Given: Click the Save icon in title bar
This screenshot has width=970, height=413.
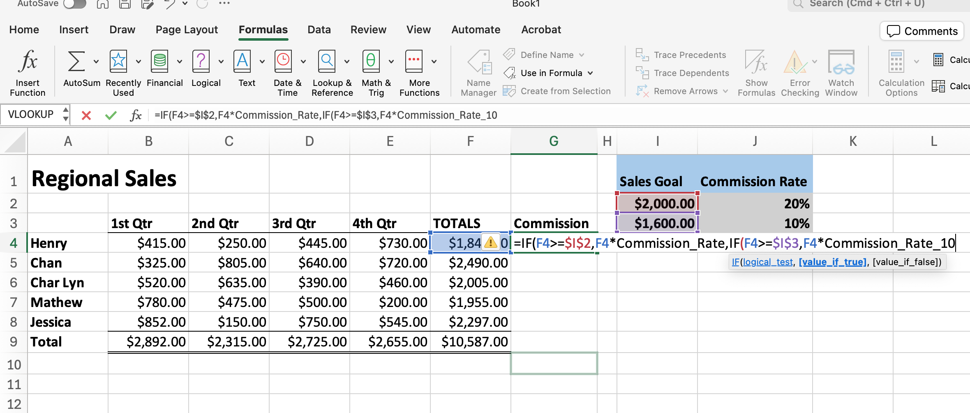Looking at the screenshot, I should click(125, 4).
